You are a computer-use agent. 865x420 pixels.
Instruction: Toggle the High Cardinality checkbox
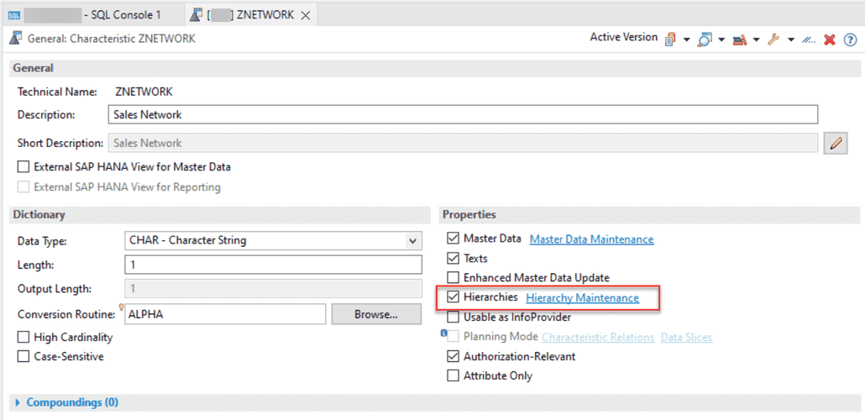[x=24, y=337]
